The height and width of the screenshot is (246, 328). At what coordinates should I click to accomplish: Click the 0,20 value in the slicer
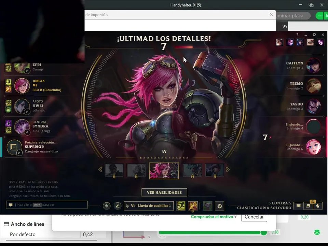tap(304, 217)
